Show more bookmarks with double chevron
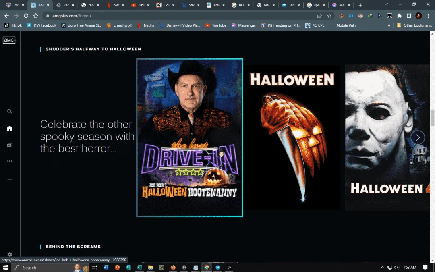Image resolution: width=435 pixels, height=272 pixels. (x=389, y=25)
